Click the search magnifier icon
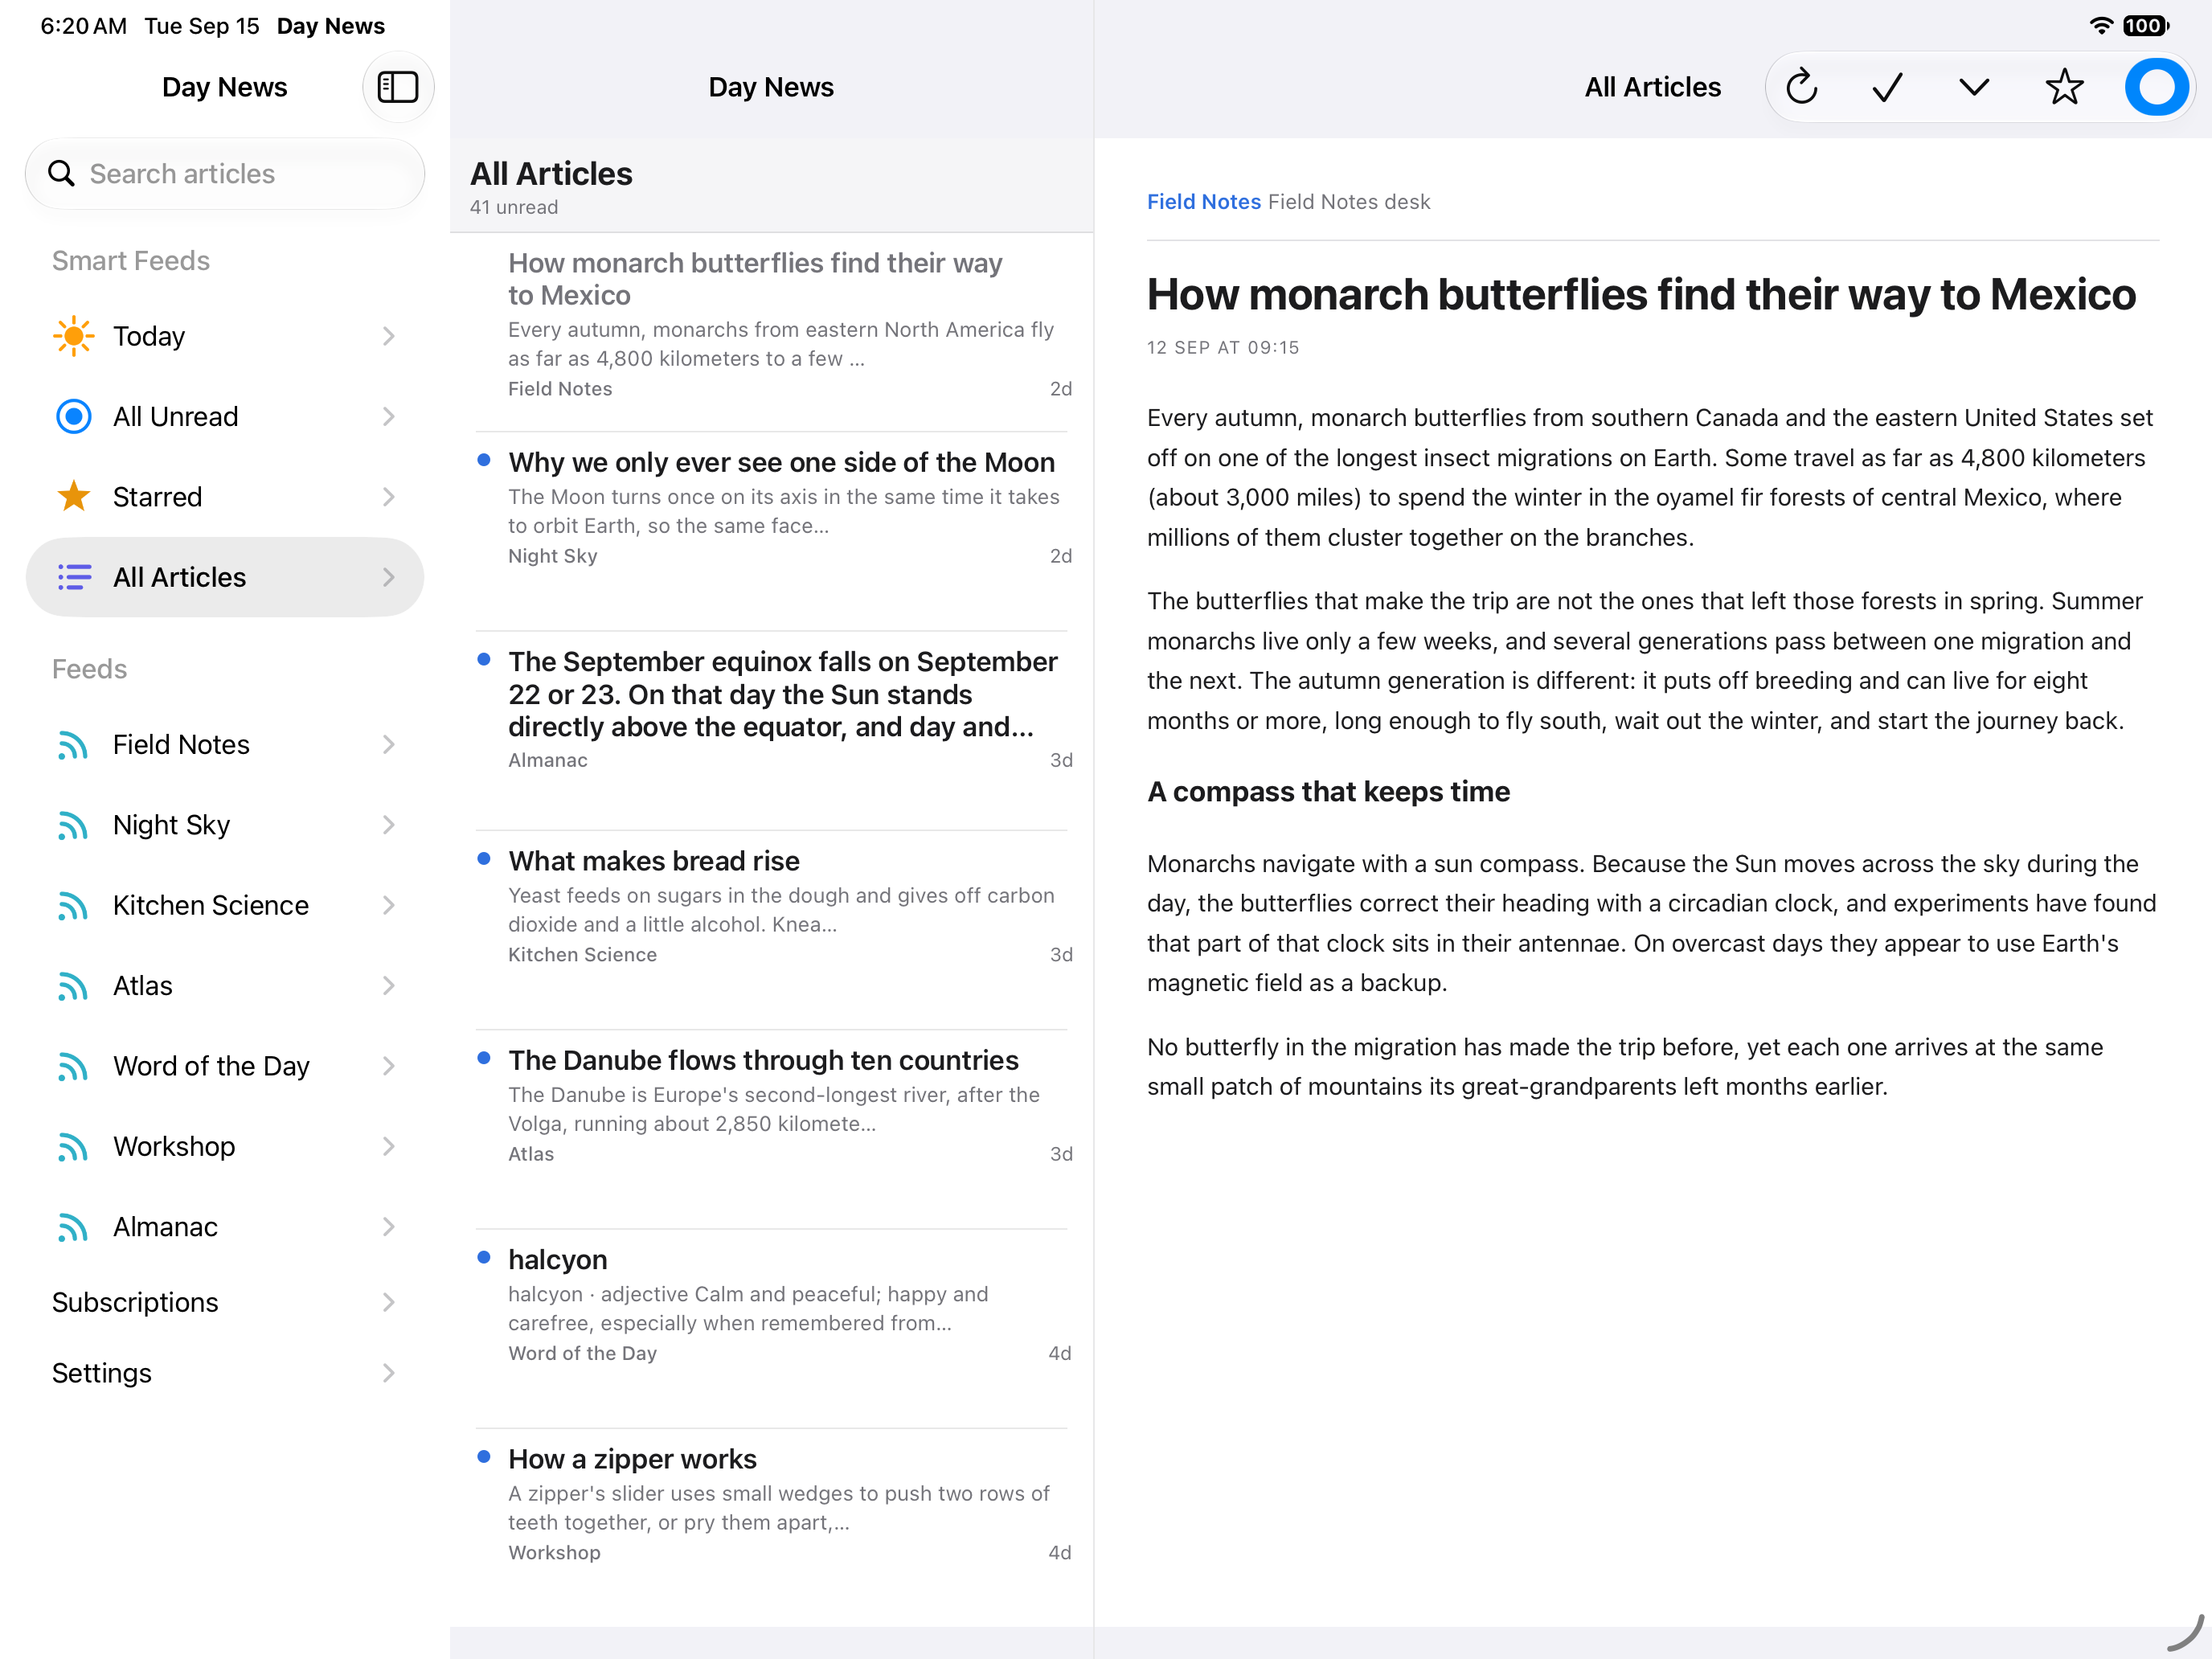Viewport: 2212px width, 1659px height. point(62,174)
